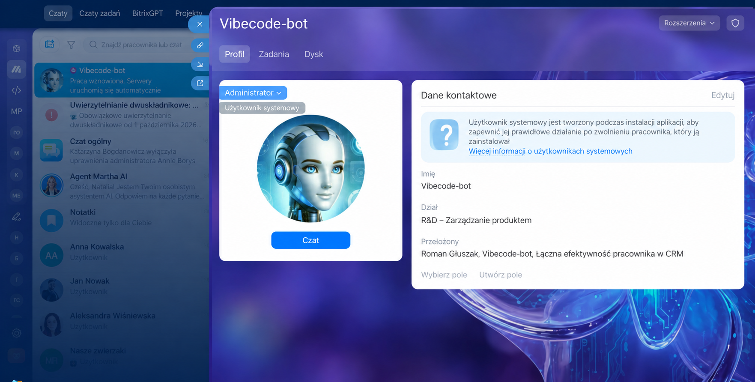The width and height of the screenshot is (755, 382).
Task: Open the code brackets icon in sidebar
Action: [x=16, y=90]
